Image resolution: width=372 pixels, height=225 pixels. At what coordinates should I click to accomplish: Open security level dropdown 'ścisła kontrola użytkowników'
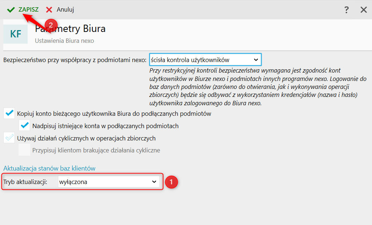click(x=205, y=60)
